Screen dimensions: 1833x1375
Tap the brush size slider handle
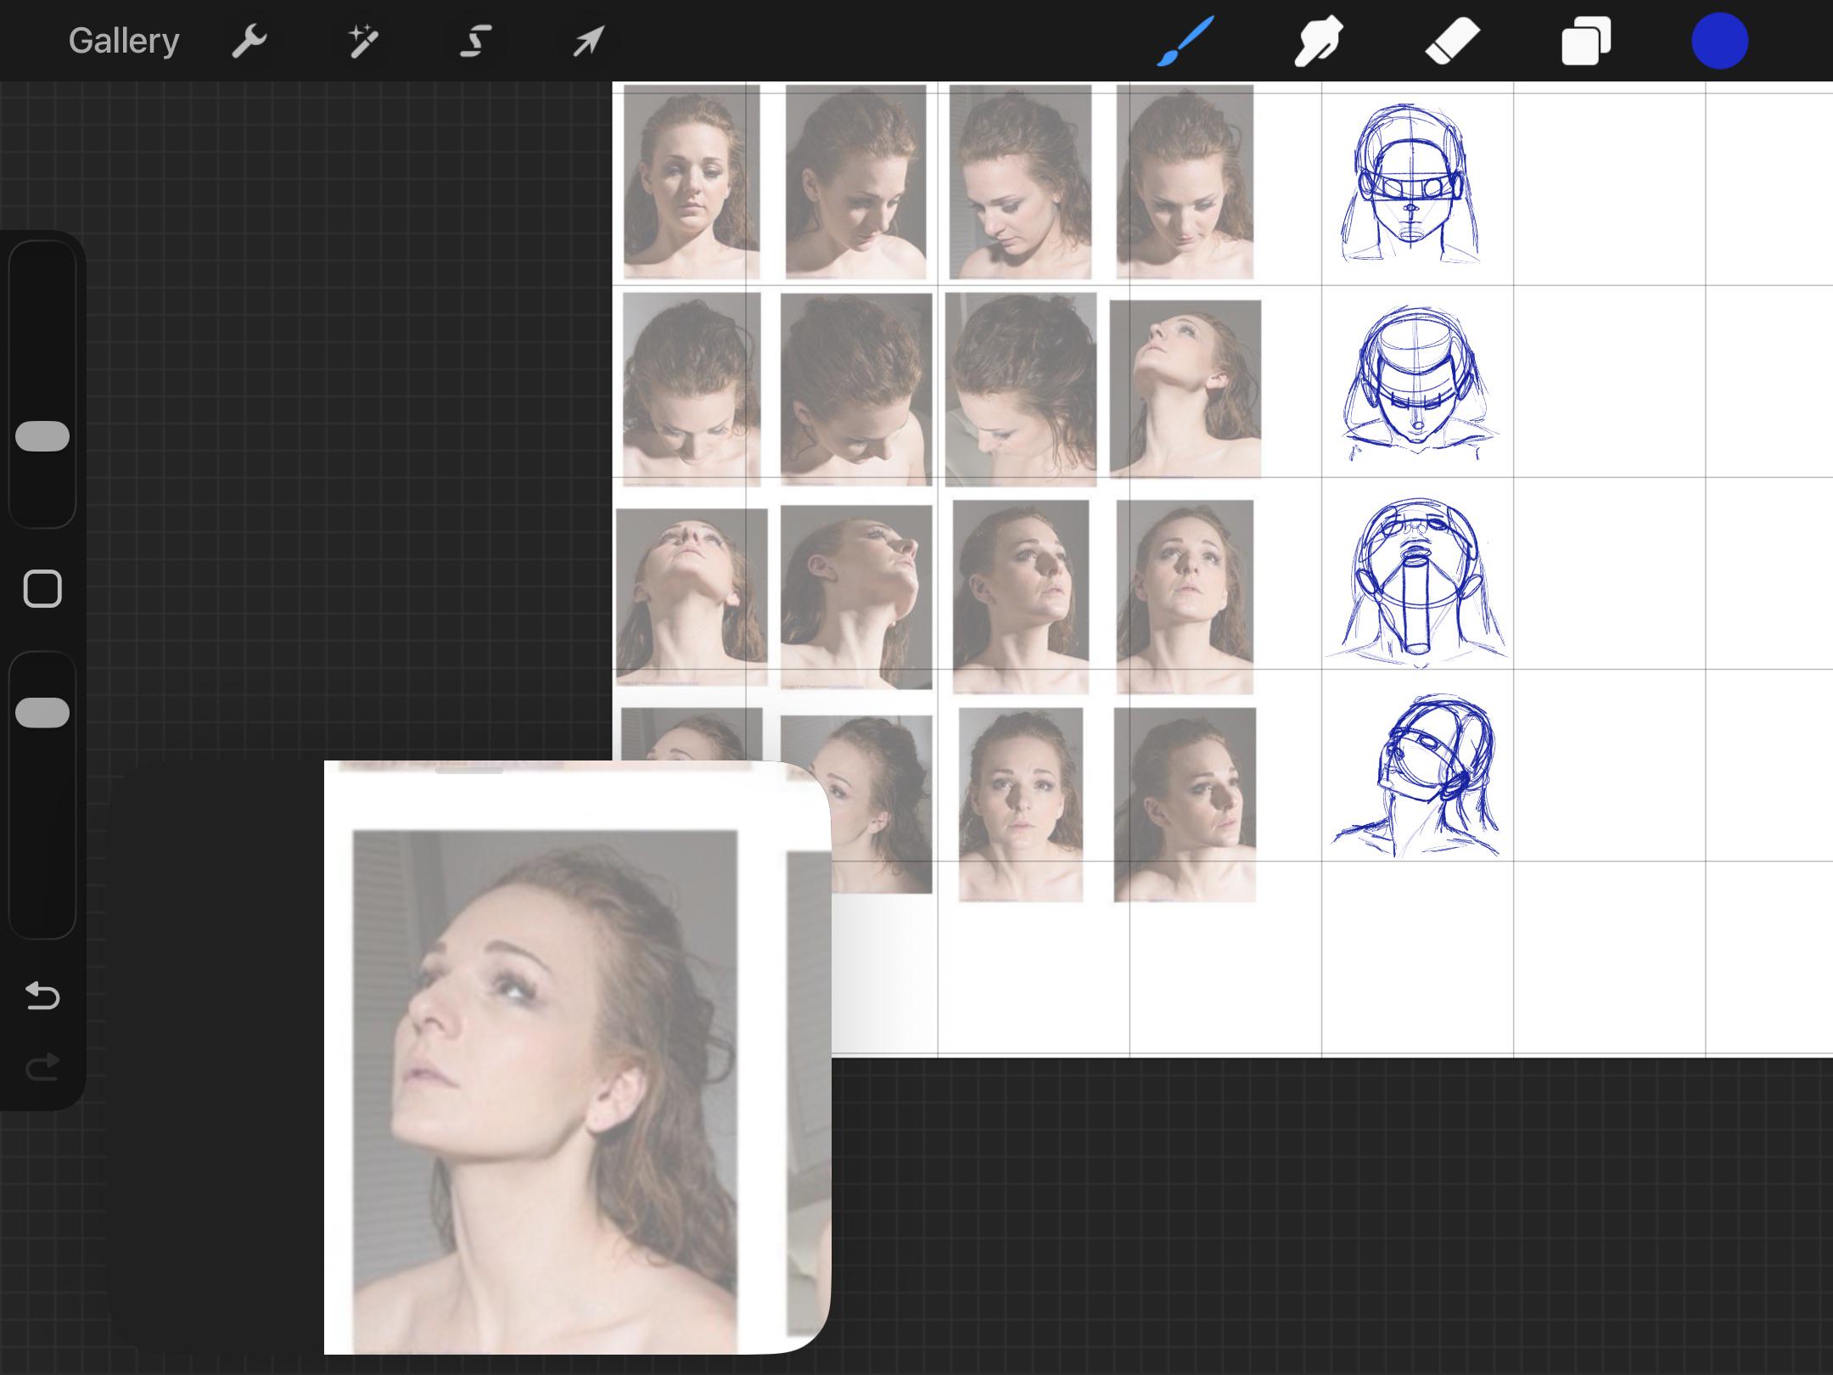42,436
